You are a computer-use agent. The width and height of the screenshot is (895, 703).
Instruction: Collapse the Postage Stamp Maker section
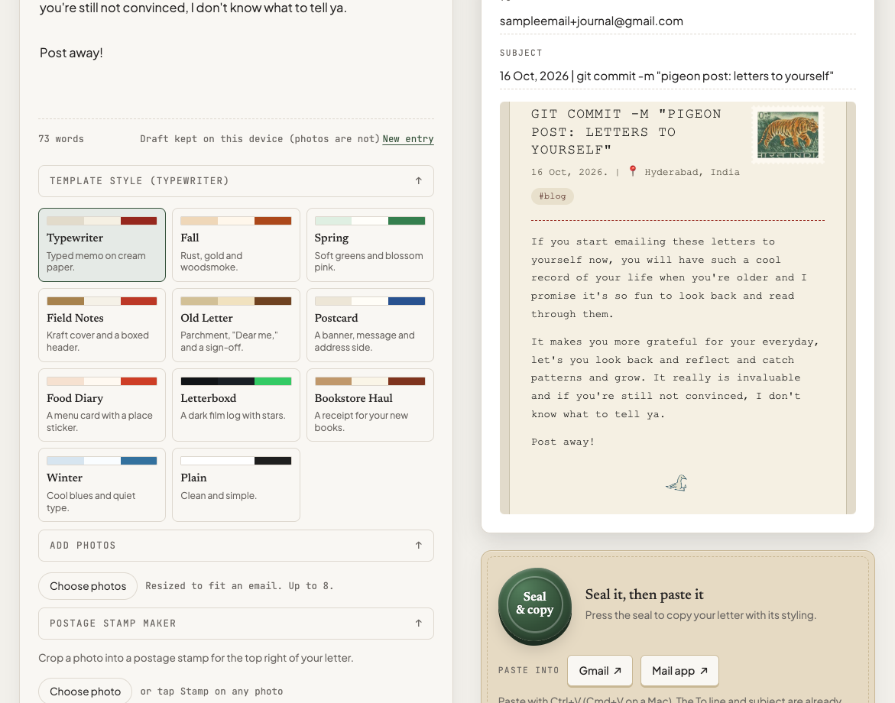(235, 624)
